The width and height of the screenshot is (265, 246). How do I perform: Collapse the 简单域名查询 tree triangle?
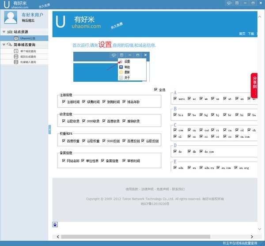[4, 45]
